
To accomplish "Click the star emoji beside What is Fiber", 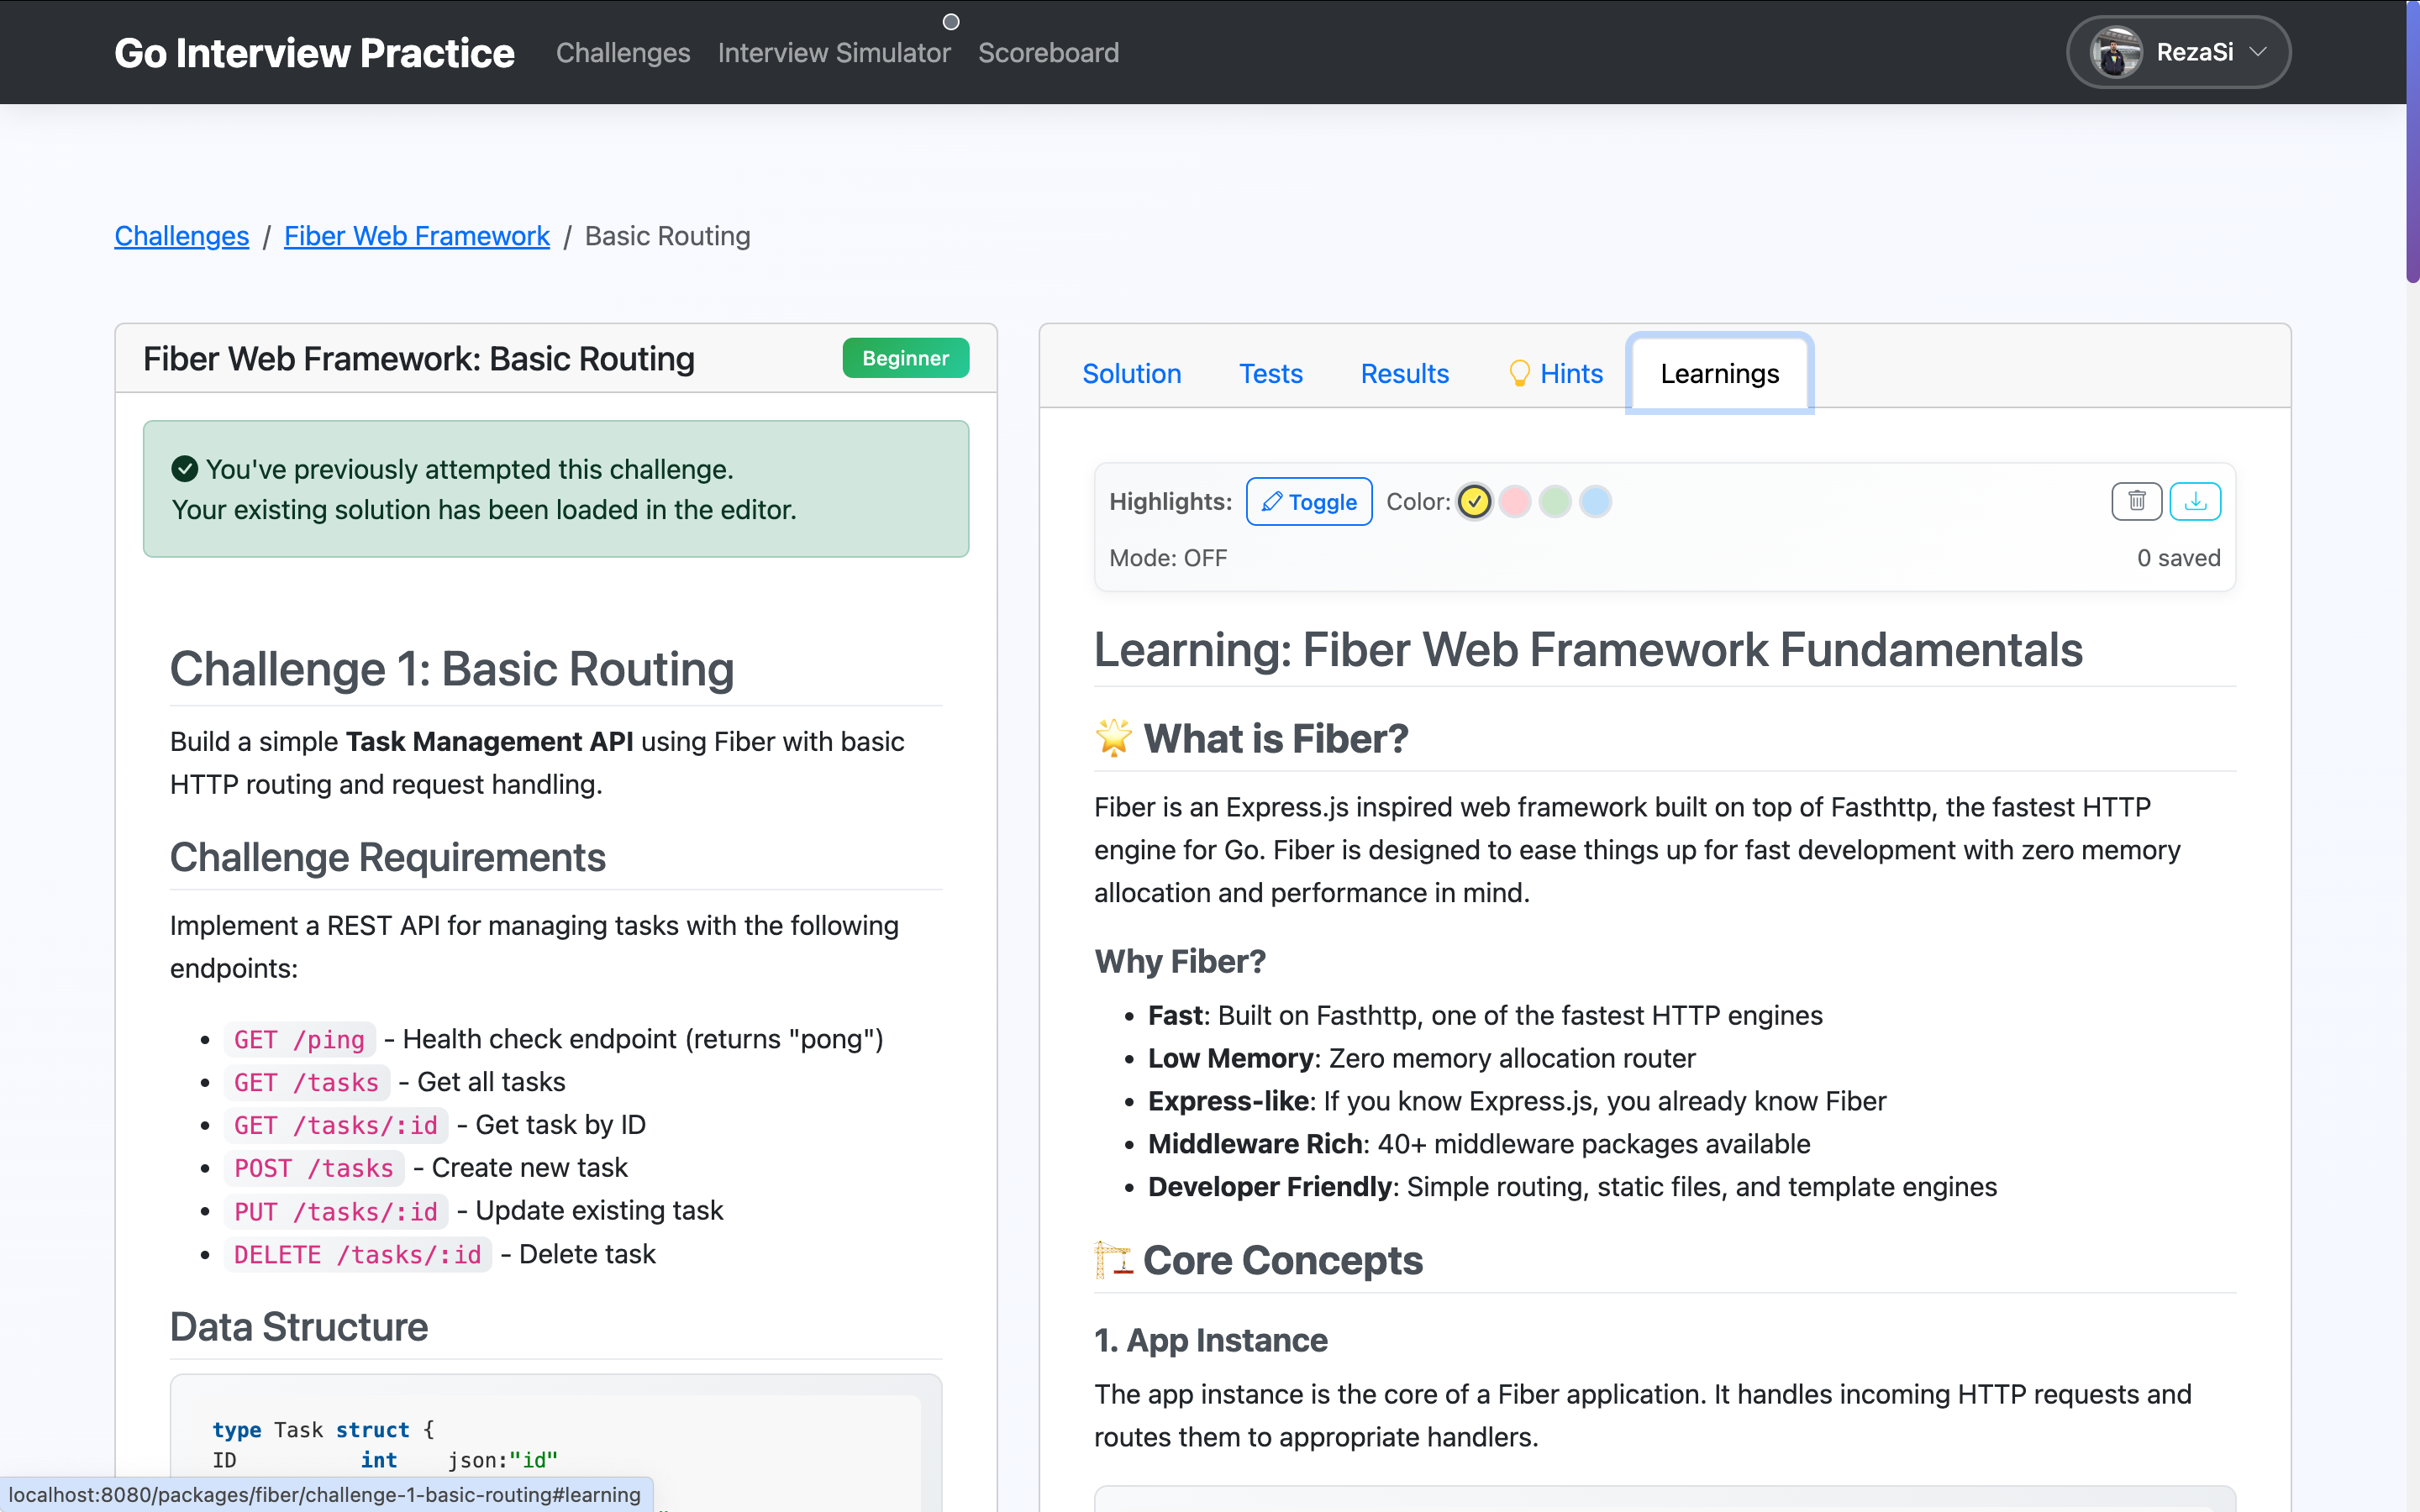I will click(1113, 738).
